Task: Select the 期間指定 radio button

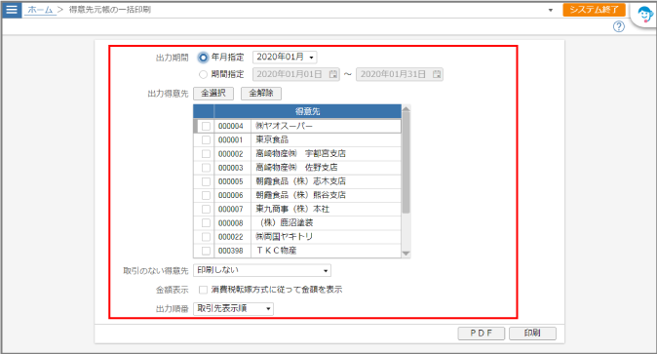Action: [x=203, y=75]
